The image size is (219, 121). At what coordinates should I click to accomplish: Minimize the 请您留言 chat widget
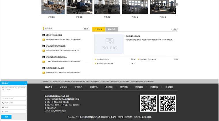(x=25, y=83)
